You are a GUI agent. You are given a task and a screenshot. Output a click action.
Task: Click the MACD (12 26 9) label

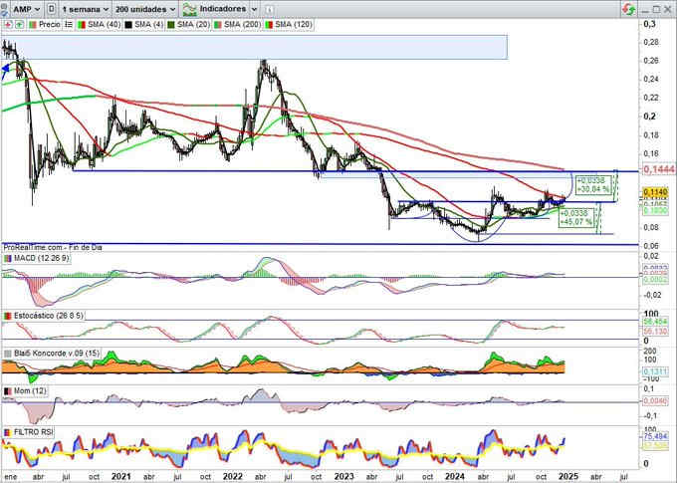[x=41, y=258]
